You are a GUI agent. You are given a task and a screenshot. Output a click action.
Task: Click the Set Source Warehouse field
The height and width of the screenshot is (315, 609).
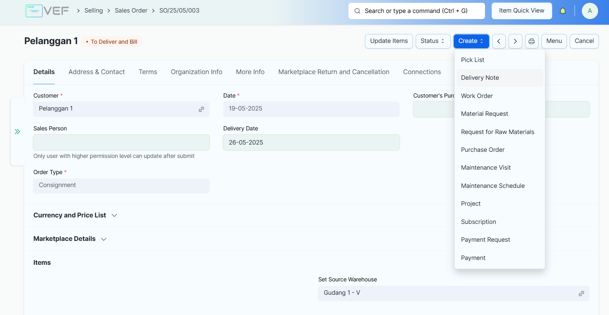pyautogui.click(x=454, y=294)
